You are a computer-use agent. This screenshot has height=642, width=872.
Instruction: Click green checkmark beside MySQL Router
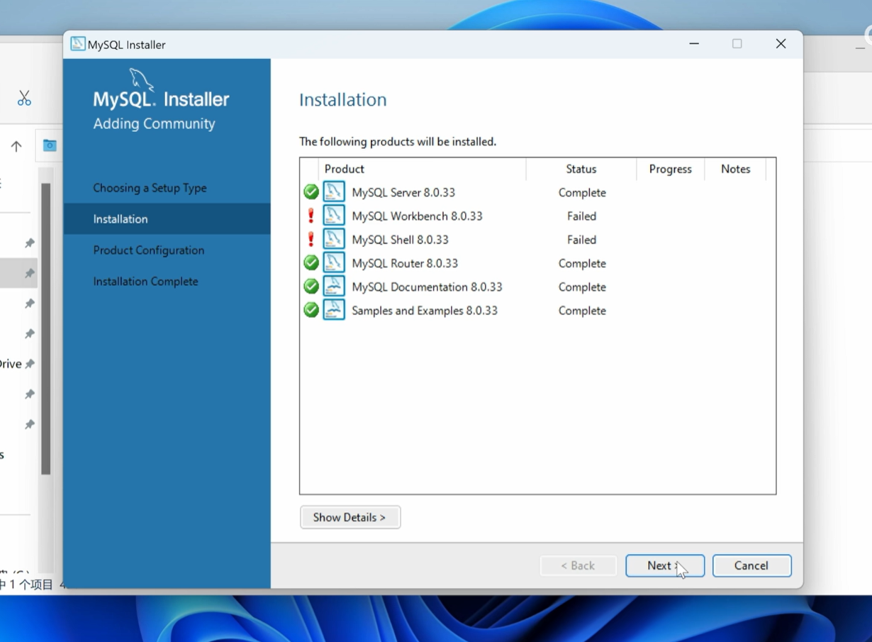311,263
